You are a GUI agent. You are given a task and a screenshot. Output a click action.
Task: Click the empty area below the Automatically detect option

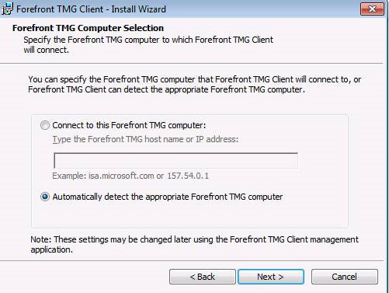pyautogui.click(x=189, y=215)
